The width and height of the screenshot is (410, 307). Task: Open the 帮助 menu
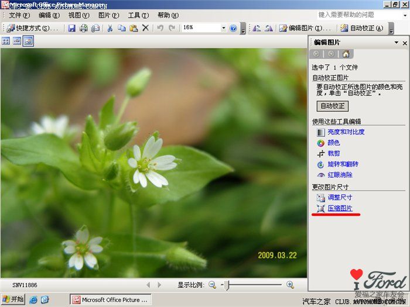pyautogui.click(x=168, y=15)
